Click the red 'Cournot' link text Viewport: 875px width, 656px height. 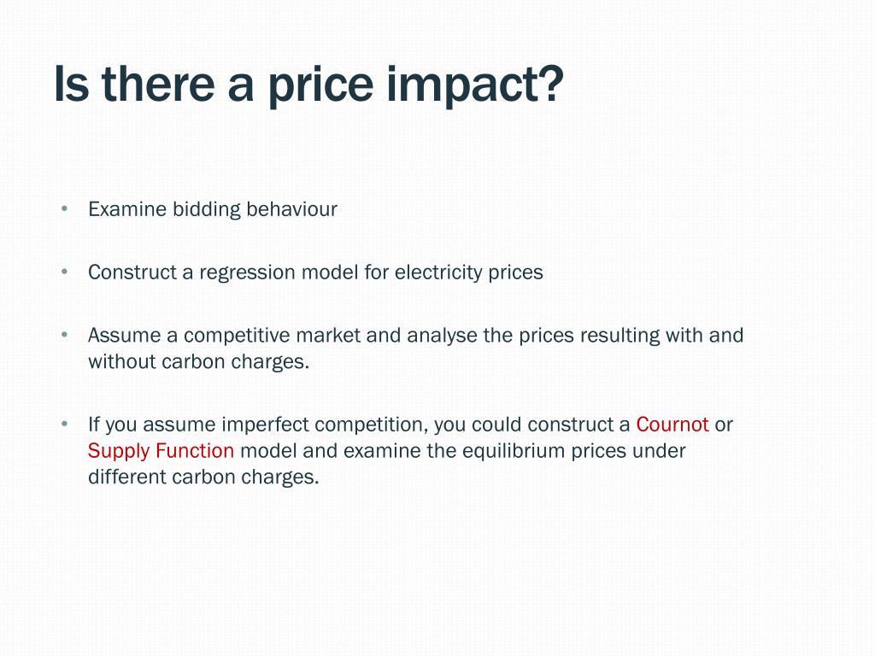[672, 425]
